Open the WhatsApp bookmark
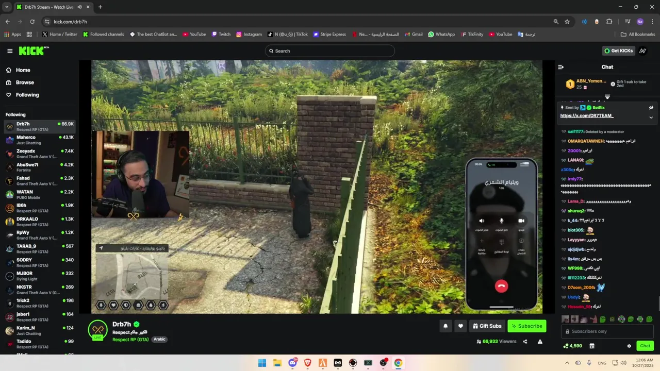 [441, 35]
